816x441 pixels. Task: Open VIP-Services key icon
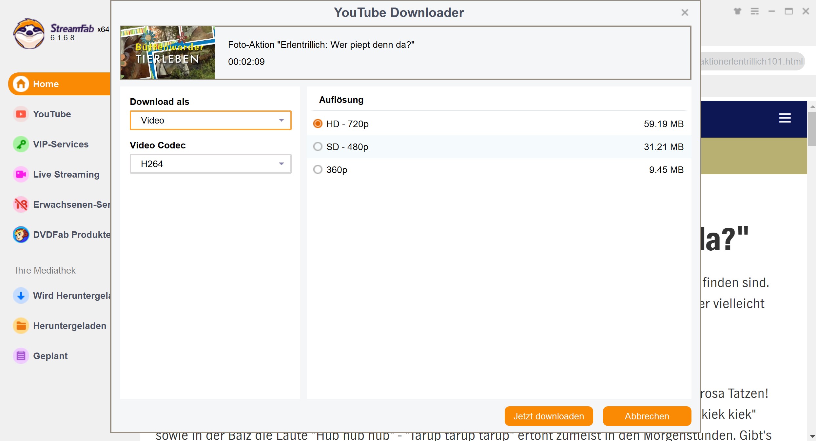[x=21, y=144]
